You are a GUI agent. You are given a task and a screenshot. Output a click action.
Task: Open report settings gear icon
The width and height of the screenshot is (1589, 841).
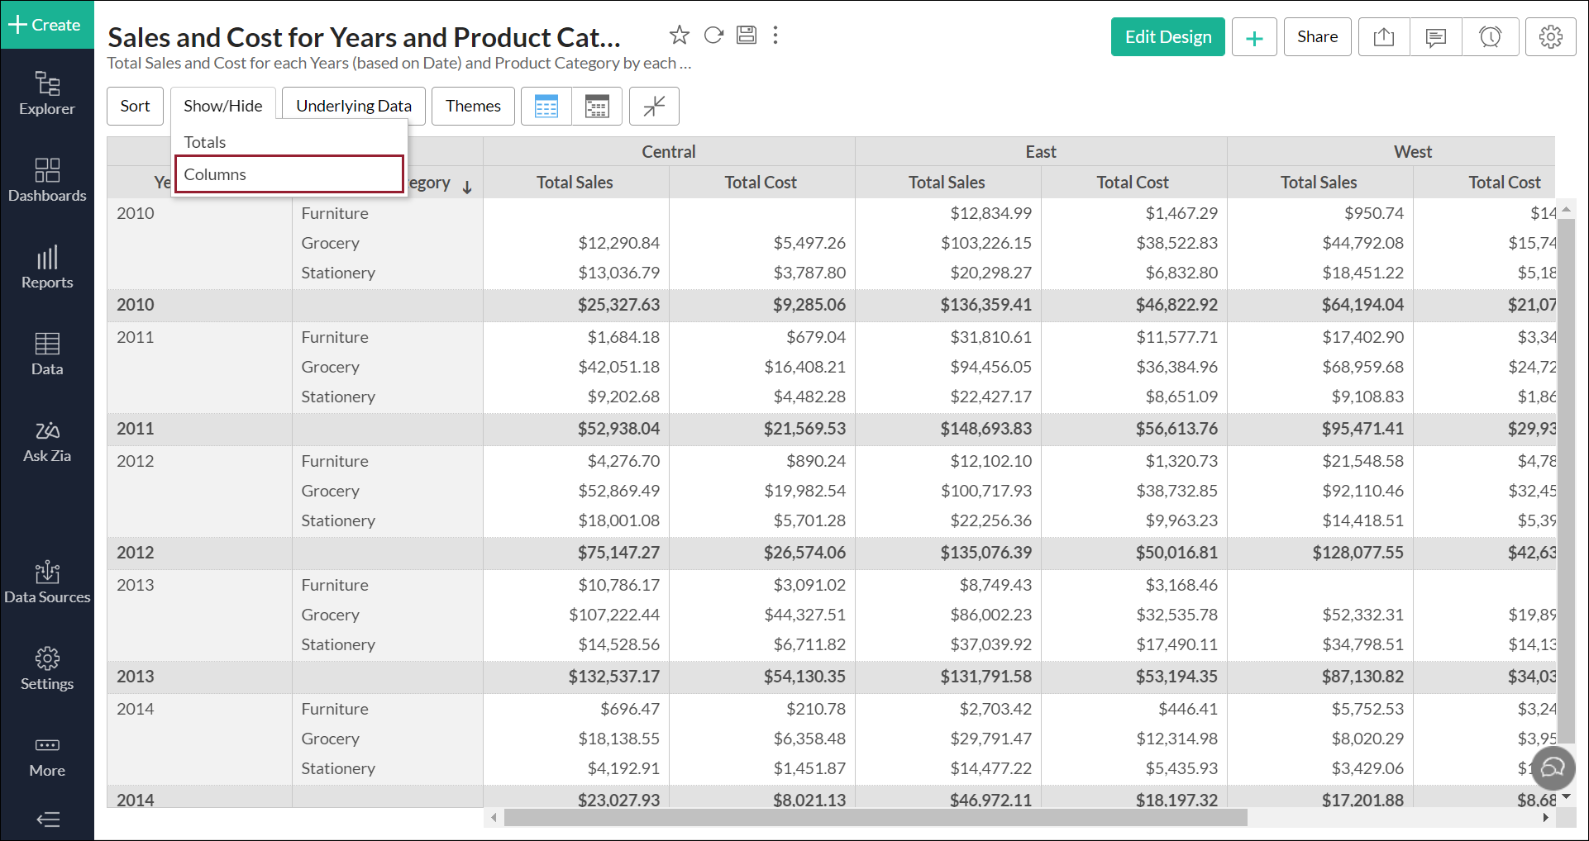click(x=1550, y=37)
